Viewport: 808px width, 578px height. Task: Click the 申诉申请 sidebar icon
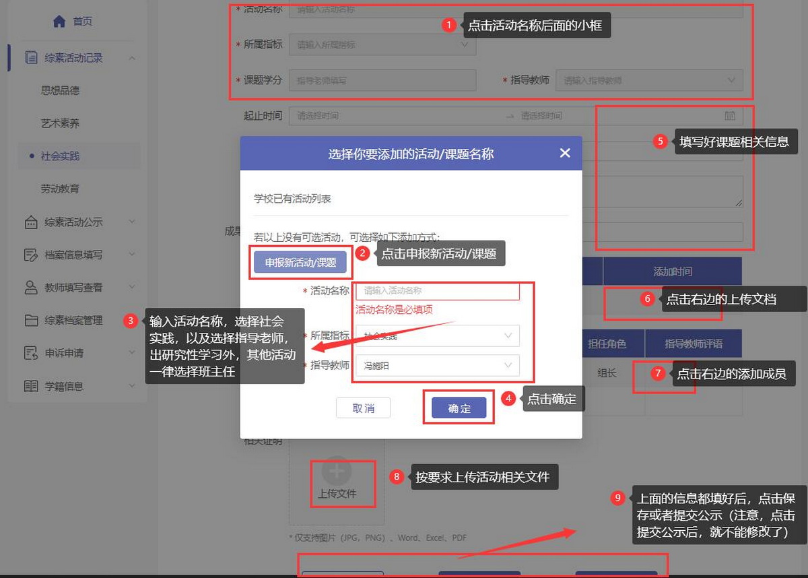pos(31,353)
